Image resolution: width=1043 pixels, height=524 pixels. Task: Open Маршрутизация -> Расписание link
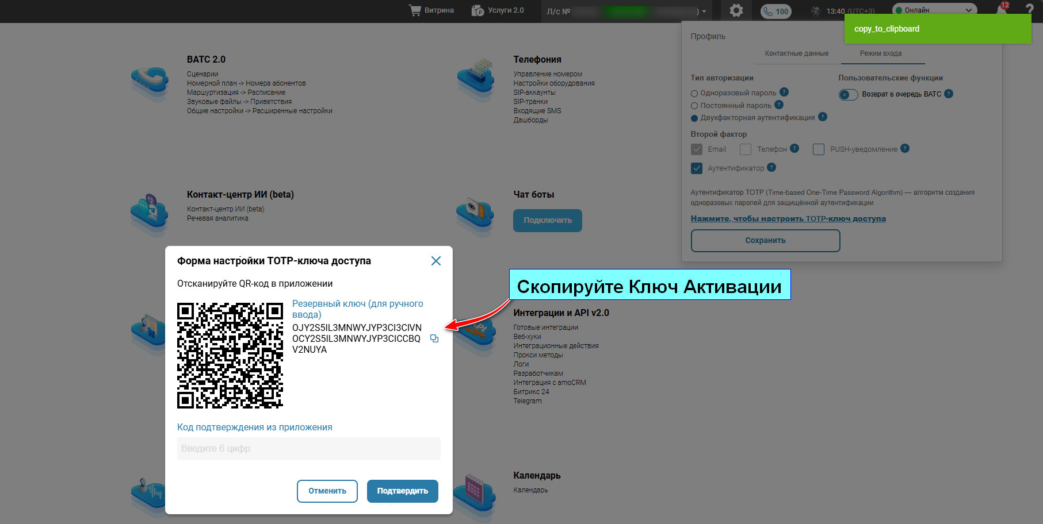236,93
